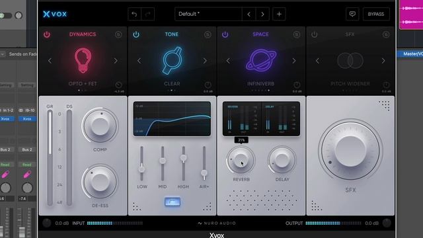423x238 pixels.
Task: Add a new preset with plus button
Action: (x=279, y=14)
